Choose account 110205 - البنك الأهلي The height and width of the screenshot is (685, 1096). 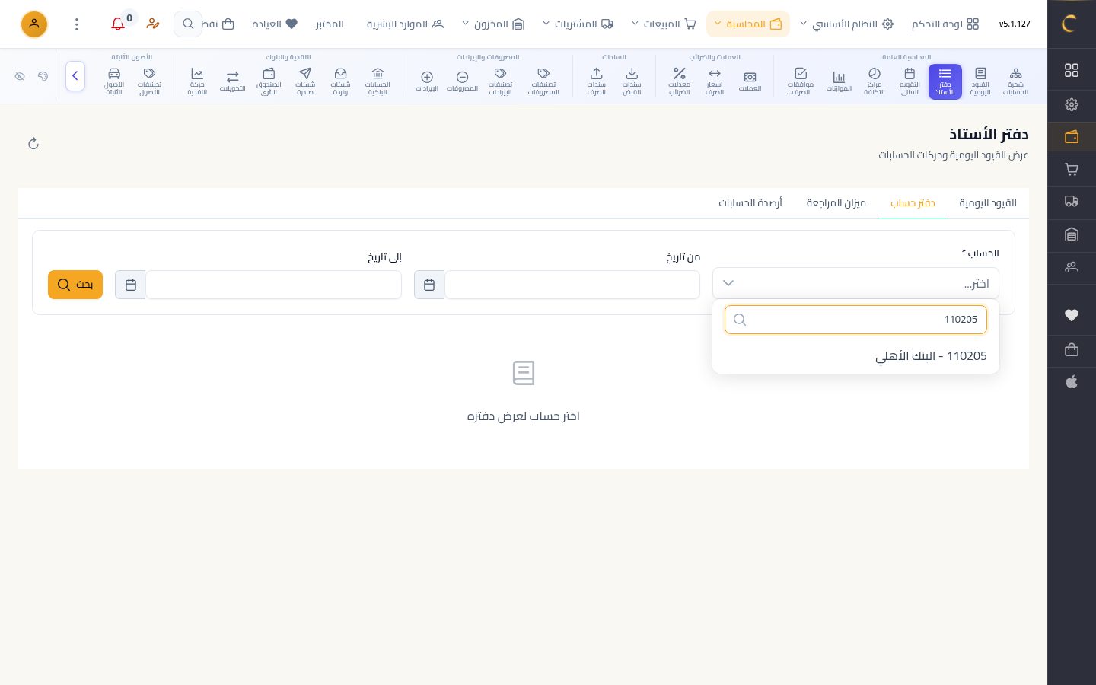(855, 356)
